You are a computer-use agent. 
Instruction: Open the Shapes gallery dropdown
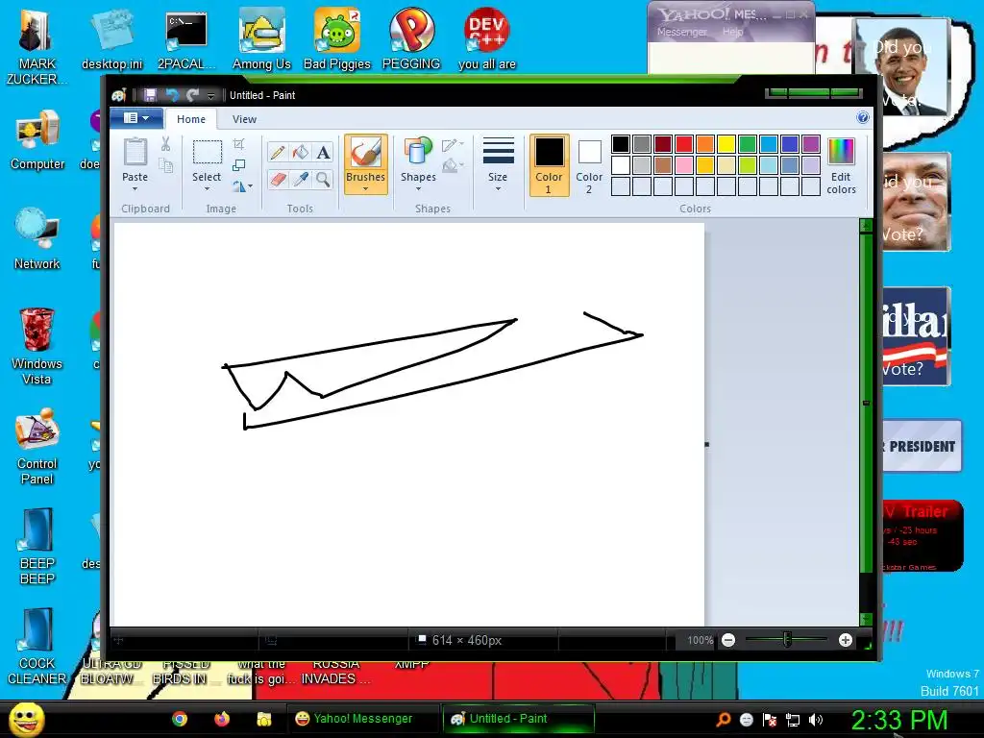(x=418, y=165)
